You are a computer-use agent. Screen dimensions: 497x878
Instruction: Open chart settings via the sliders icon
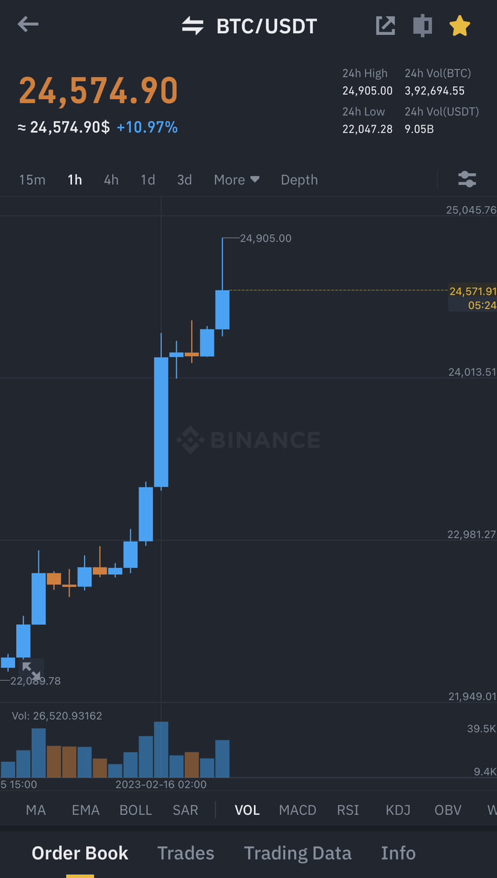pyautogui.click(x=467, y=179)
